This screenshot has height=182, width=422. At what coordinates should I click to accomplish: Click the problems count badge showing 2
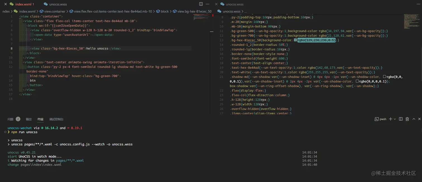click(18, 119)
